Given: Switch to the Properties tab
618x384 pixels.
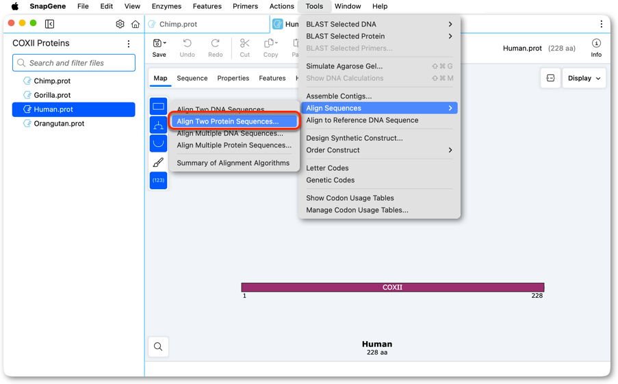Looking at the screenshot, I should (233, 78).
